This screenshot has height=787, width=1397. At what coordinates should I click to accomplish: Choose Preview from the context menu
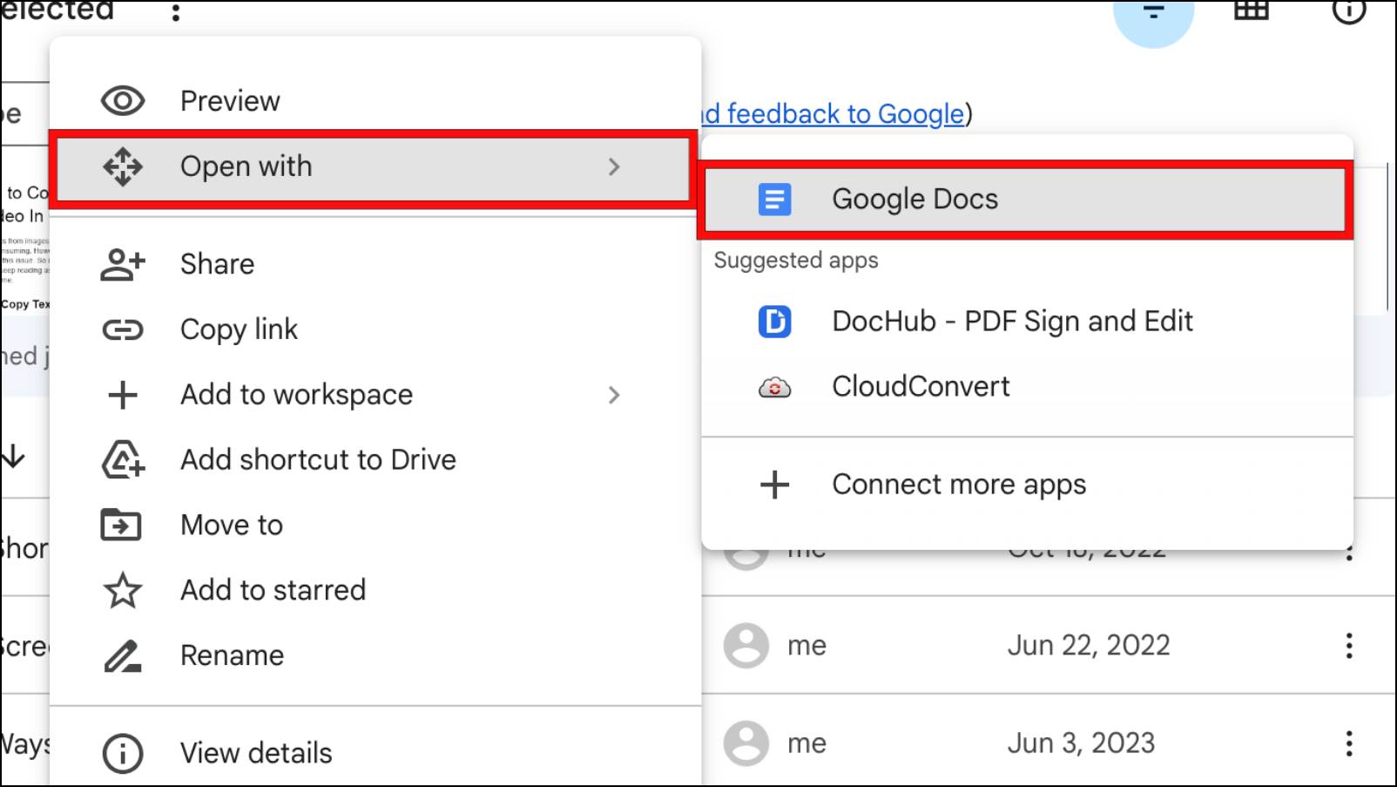(375, 101)
